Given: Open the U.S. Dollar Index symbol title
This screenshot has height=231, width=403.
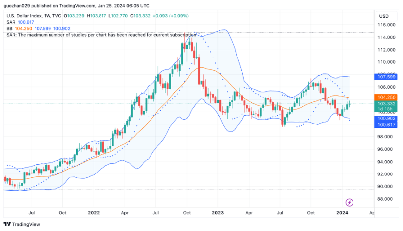Looking at the screenshot, I should (x=24, y=16).
